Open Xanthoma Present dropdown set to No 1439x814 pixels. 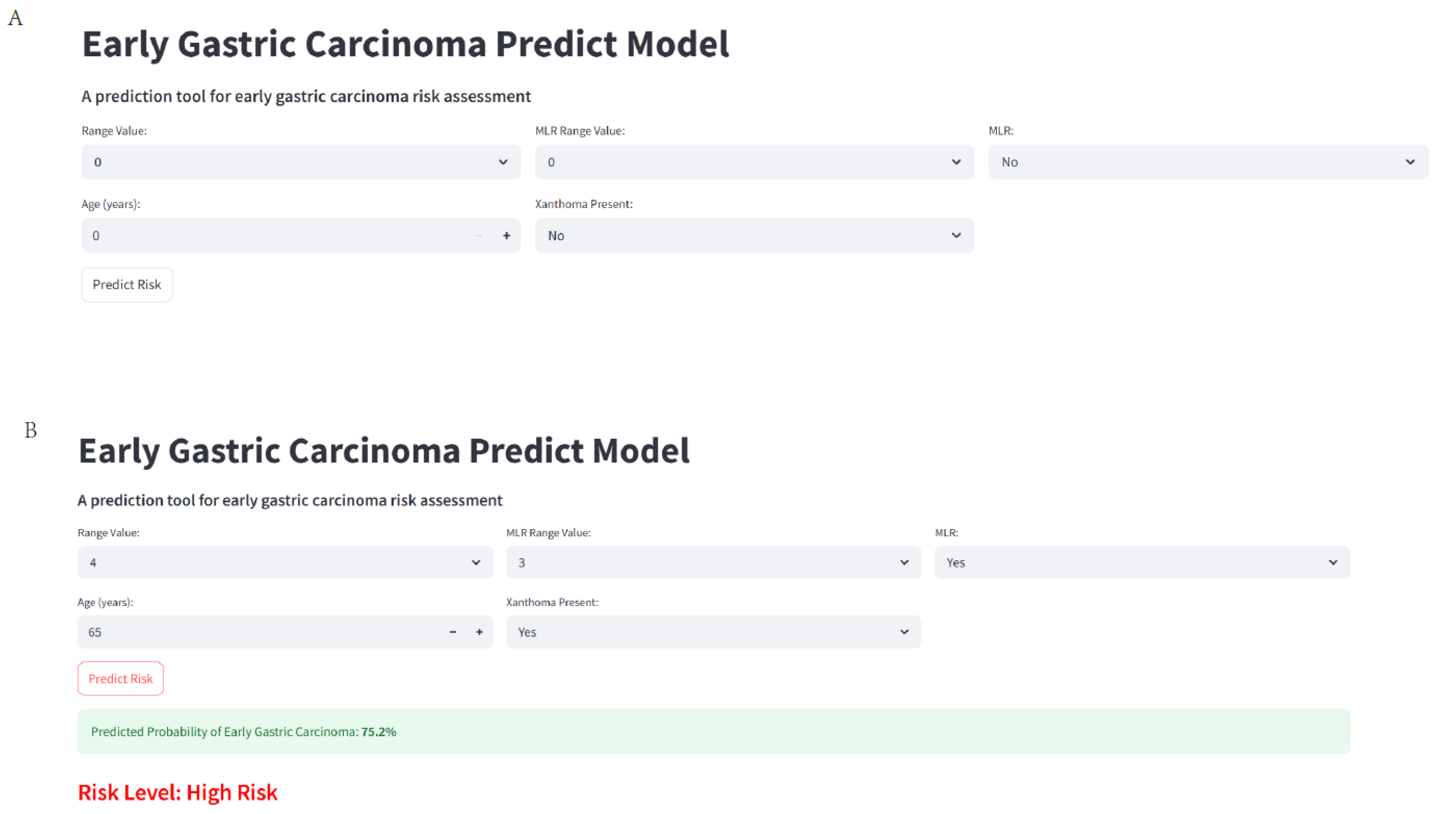click(x=754, y=235)
